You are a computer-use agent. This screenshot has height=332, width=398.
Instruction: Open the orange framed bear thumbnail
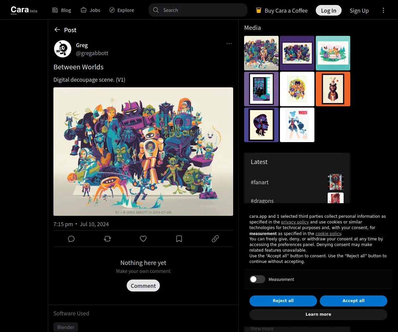click(333, 89)
